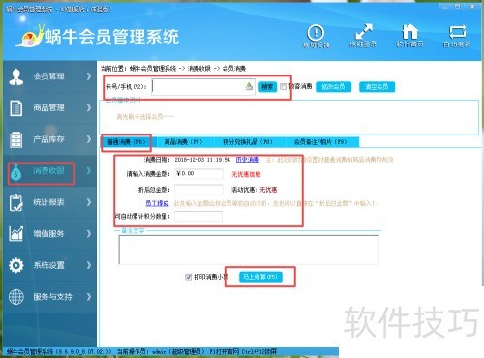Screen dimensions: 484x358
Task: Click the 会员管理 person icon in sidebar
Action: [16, 76]
